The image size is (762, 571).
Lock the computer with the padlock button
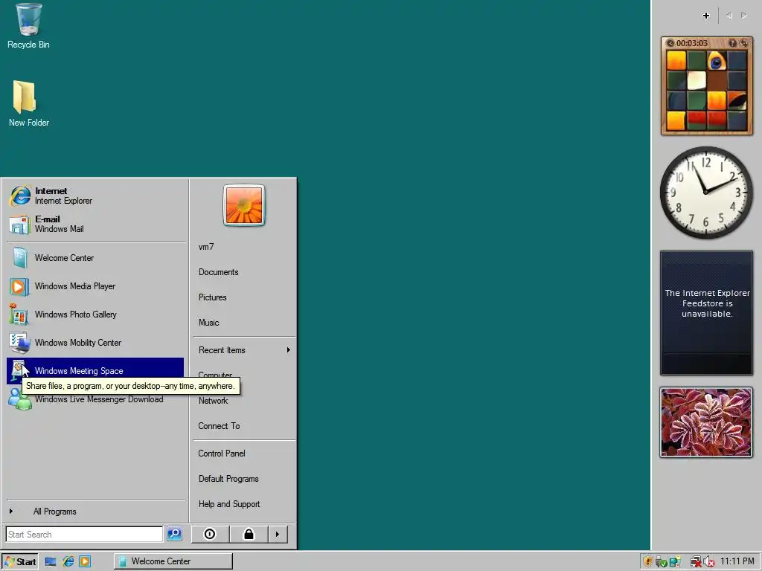[249, 534]
